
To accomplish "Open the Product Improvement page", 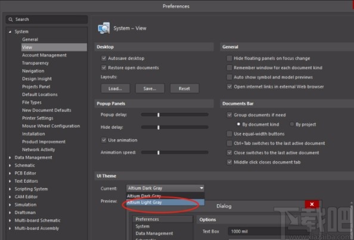I will (x=44, y=142).
